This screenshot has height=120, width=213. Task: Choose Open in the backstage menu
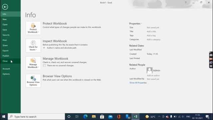click(x=10, y=24)
